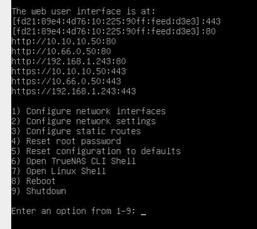This screenshot has width=257, height=229.
Task: Click the https://192.168.1.243:443 address
Action: pyautogui.click(x=74, y=91)
